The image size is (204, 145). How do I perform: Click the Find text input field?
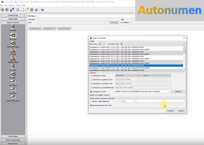pos(73,22)
